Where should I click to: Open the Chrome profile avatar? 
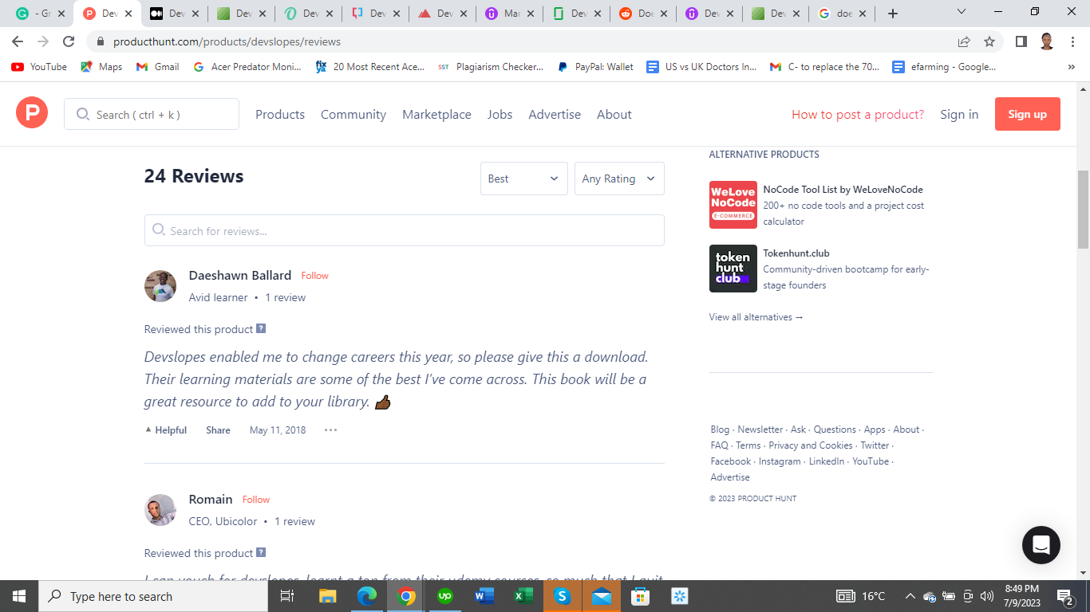click(x=1047, y=41)
